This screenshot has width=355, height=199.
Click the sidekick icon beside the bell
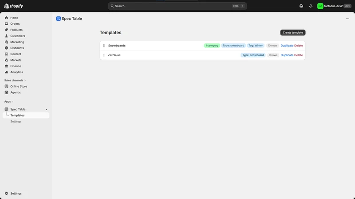click(301, 6)
